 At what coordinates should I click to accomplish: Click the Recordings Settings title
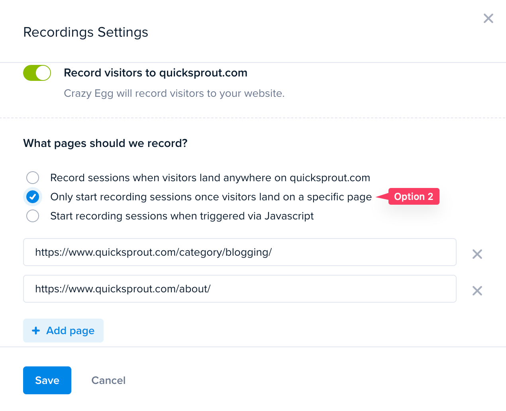[86, 32]
